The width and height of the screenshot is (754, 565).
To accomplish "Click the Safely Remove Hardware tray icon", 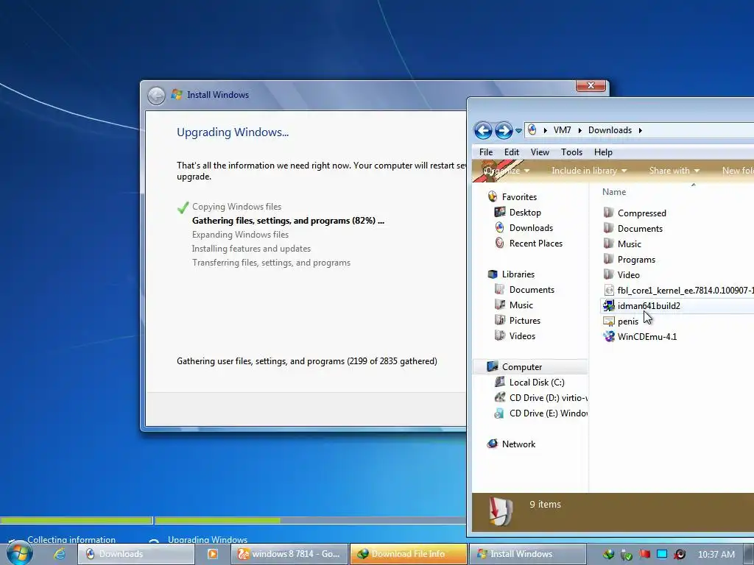I will click(x=626, y=555).
